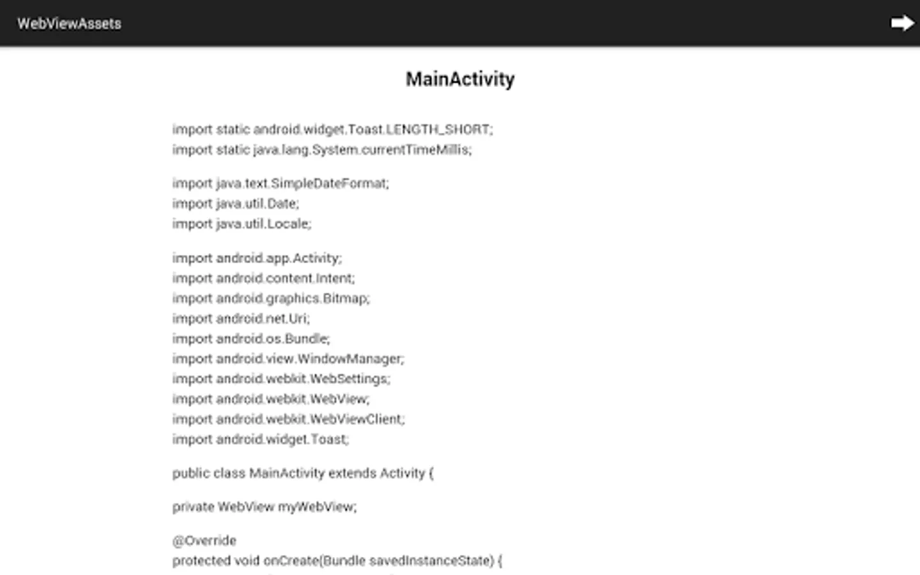Click the SimpleDateFormat import line

pos(280,183)
